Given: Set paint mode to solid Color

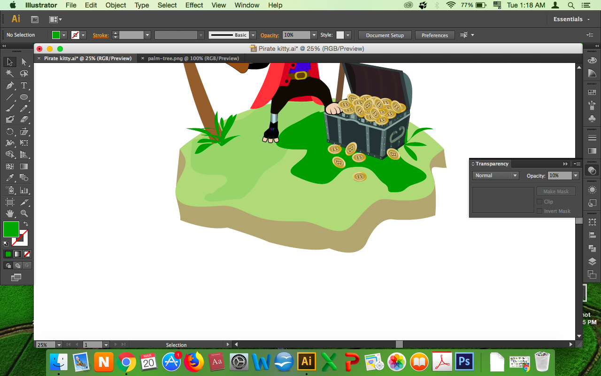Looking at the screenshot, I should [8, 254].
